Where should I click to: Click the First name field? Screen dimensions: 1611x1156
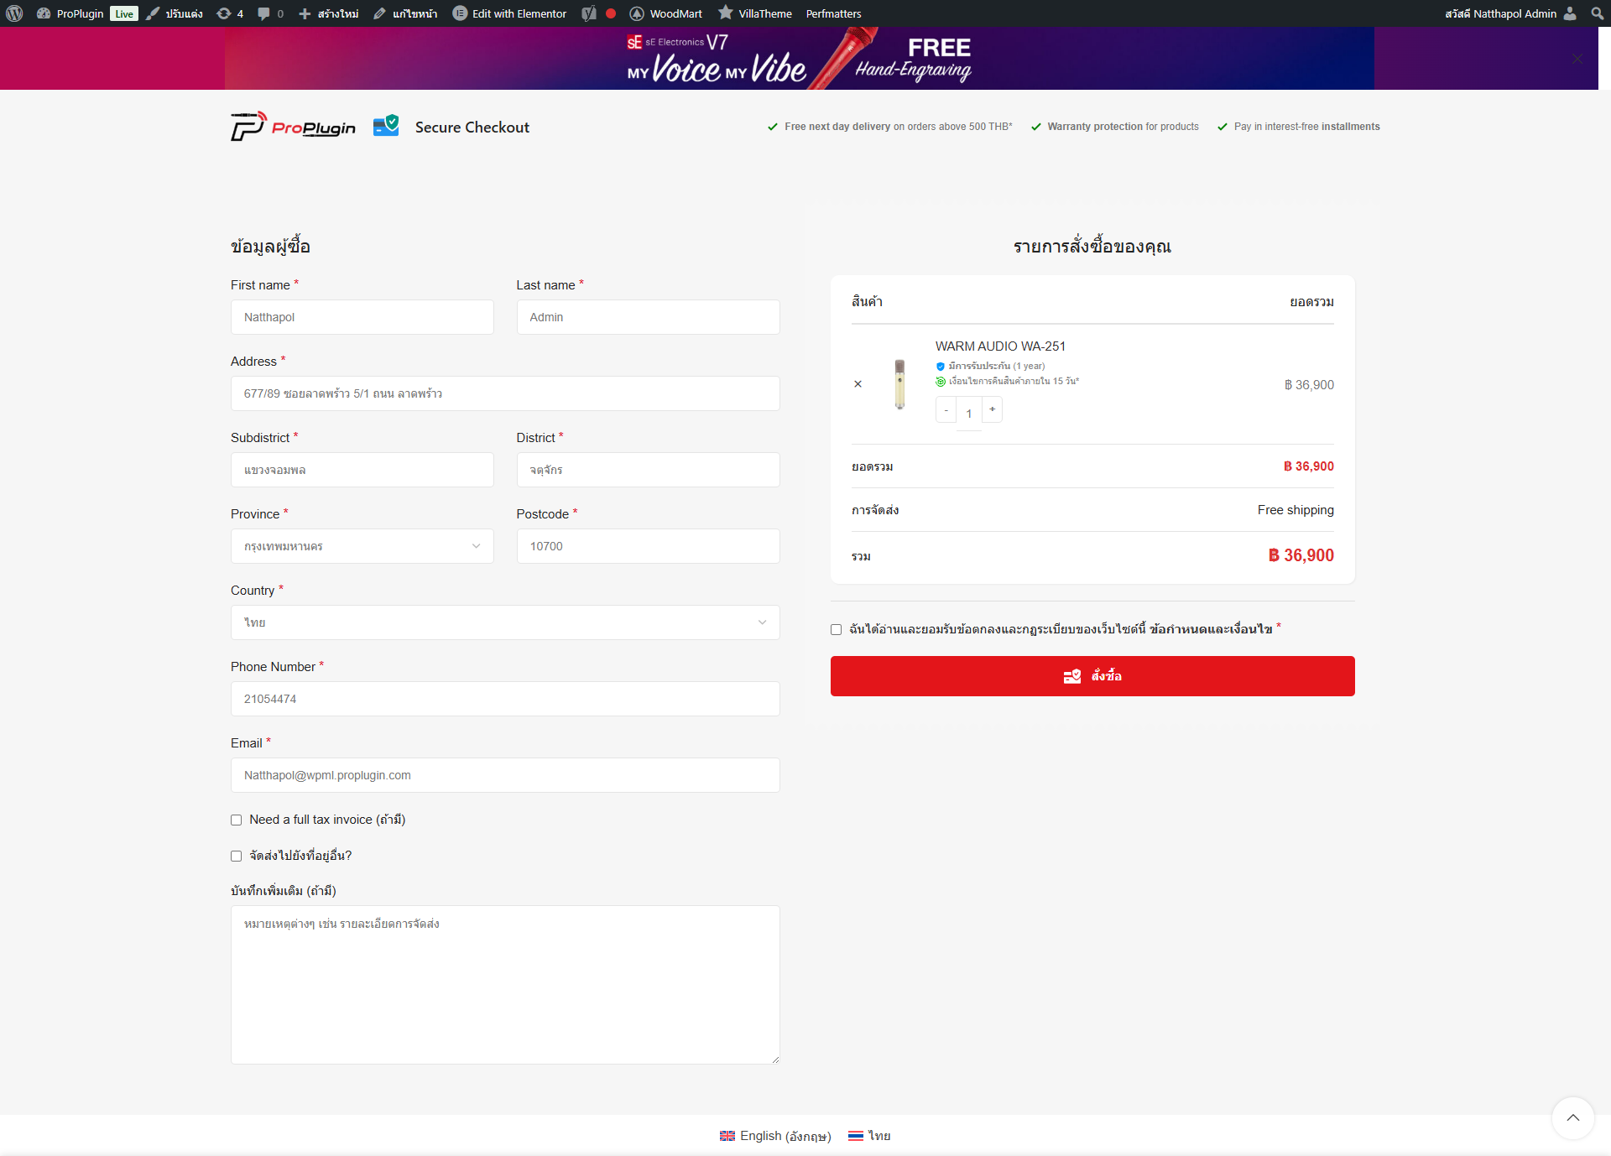tap(362, 317)
